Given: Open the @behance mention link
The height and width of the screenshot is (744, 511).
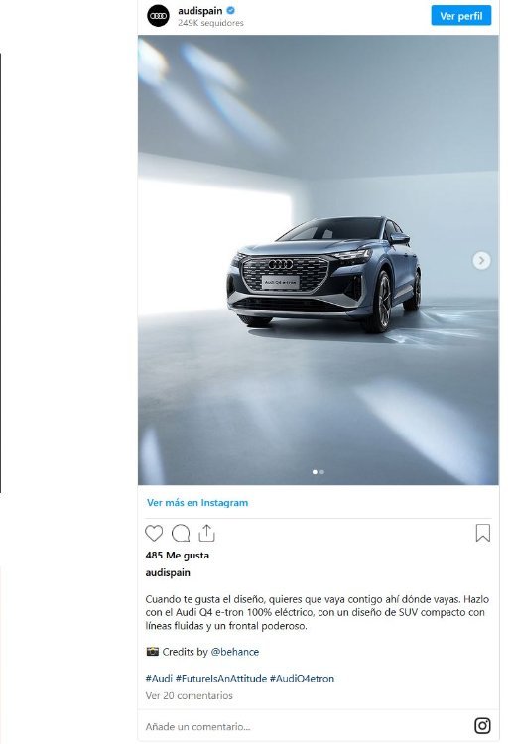Looking at the screenshot, I should point(235,652).
